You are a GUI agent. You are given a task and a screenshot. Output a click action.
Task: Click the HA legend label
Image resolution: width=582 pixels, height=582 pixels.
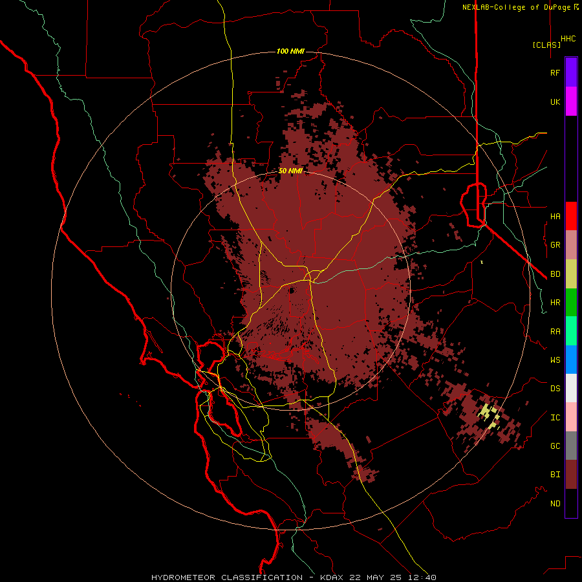[555, 216]
